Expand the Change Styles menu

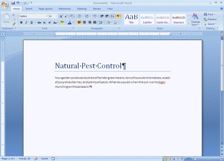196,20
